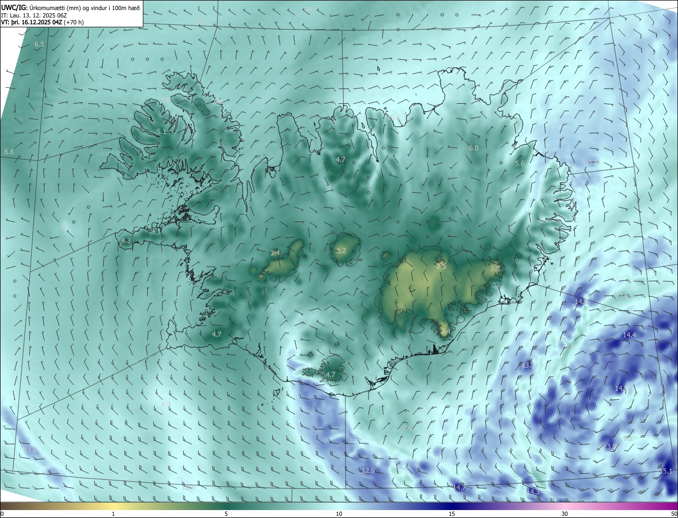
Task: Click the colorbar tick labeled 50
Action: pos(674,514)
